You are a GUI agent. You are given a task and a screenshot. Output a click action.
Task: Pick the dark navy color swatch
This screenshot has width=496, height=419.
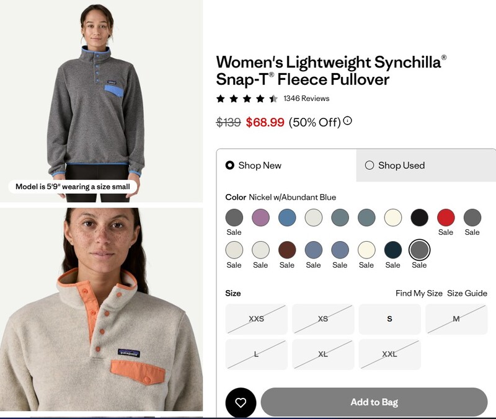tap(393, 250)
